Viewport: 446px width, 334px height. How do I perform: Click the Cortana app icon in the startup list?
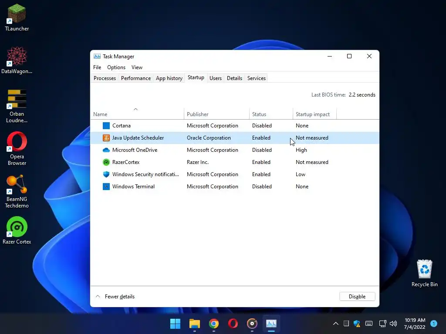[x=106, y=126]
